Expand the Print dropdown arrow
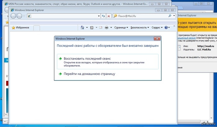The height and width of the screenshot is (127, 217). pyautogui.click(x=111, y=28)
